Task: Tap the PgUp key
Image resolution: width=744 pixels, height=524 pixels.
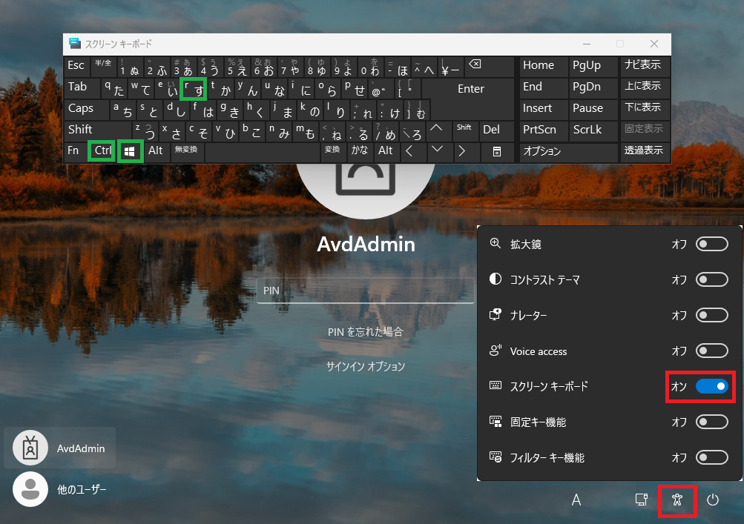Action: (x=593, y=66)
